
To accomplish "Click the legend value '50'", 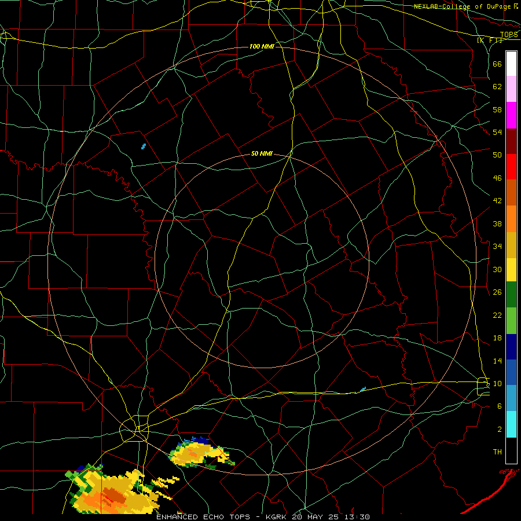I will coord(497,155).
